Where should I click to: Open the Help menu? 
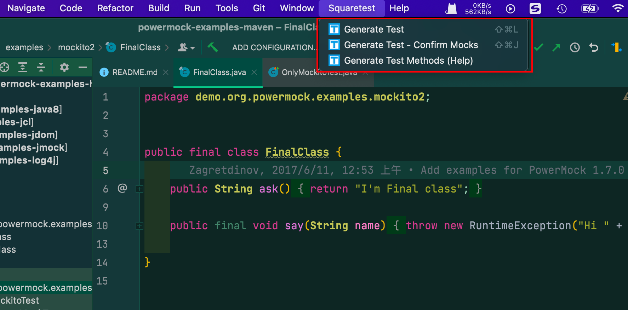pos(399,8)
